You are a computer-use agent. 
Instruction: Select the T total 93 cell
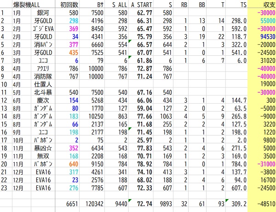point(221,204)
